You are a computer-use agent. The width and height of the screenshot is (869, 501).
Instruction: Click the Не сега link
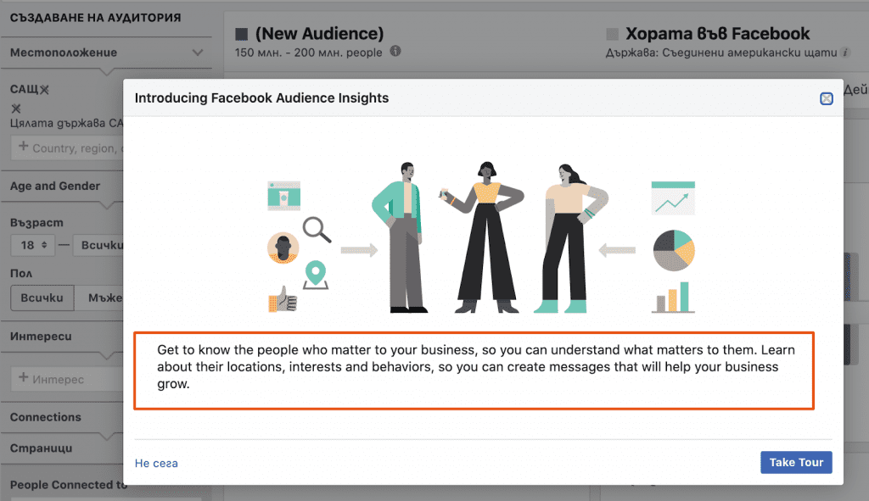coord(156,463)
